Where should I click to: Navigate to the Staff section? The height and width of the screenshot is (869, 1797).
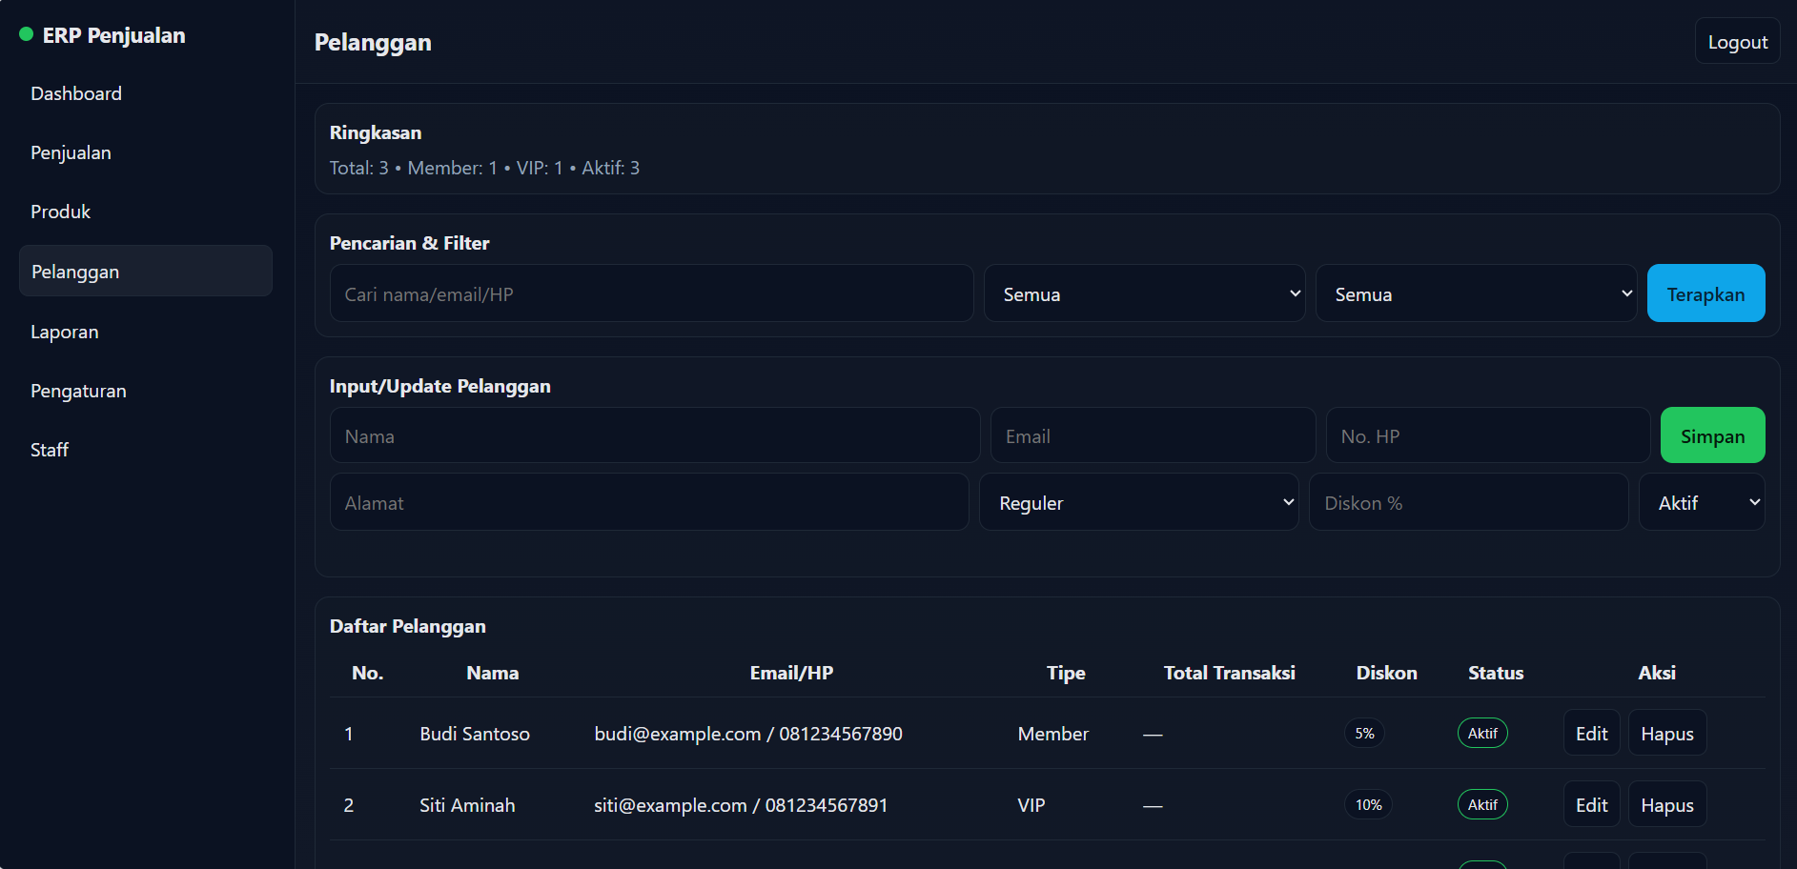click(50, 450)
